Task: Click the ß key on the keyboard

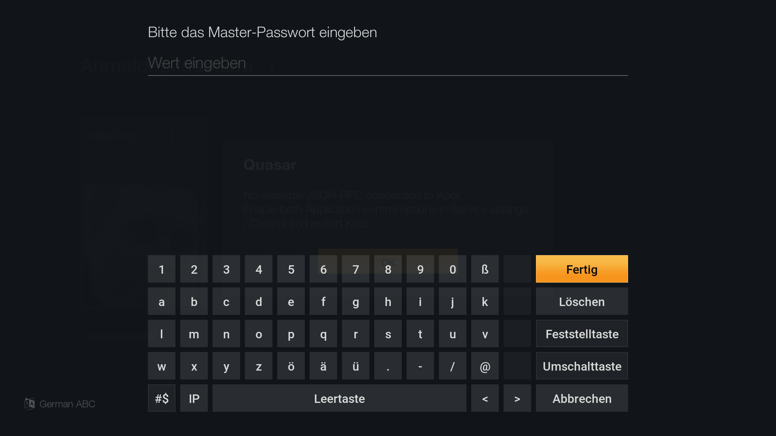Action: [x=485, y=269]
